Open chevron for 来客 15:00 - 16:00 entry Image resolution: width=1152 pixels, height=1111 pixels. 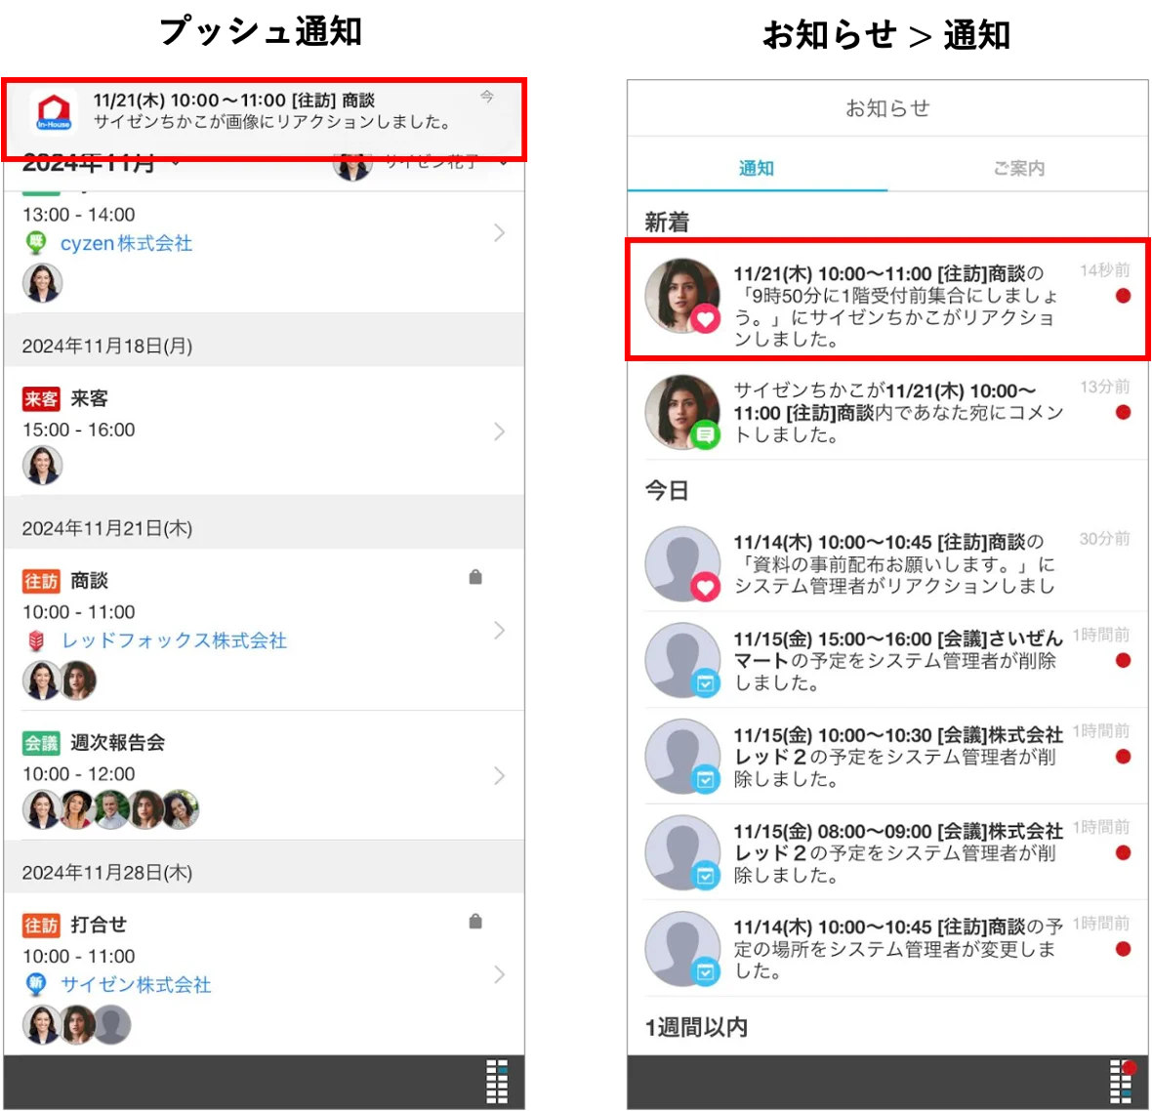click(x=500, y=432)
